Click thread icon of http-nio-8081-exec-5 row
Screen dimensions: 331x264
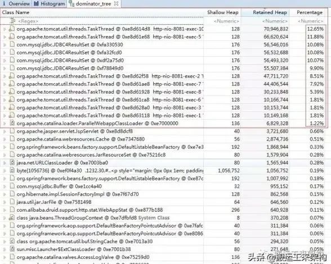(x=12, y=37)
